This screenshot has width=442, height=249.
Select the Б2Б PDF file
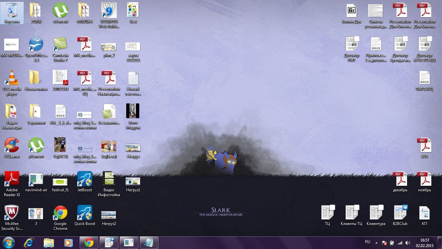pyautogui.click(x=425, y=148)
